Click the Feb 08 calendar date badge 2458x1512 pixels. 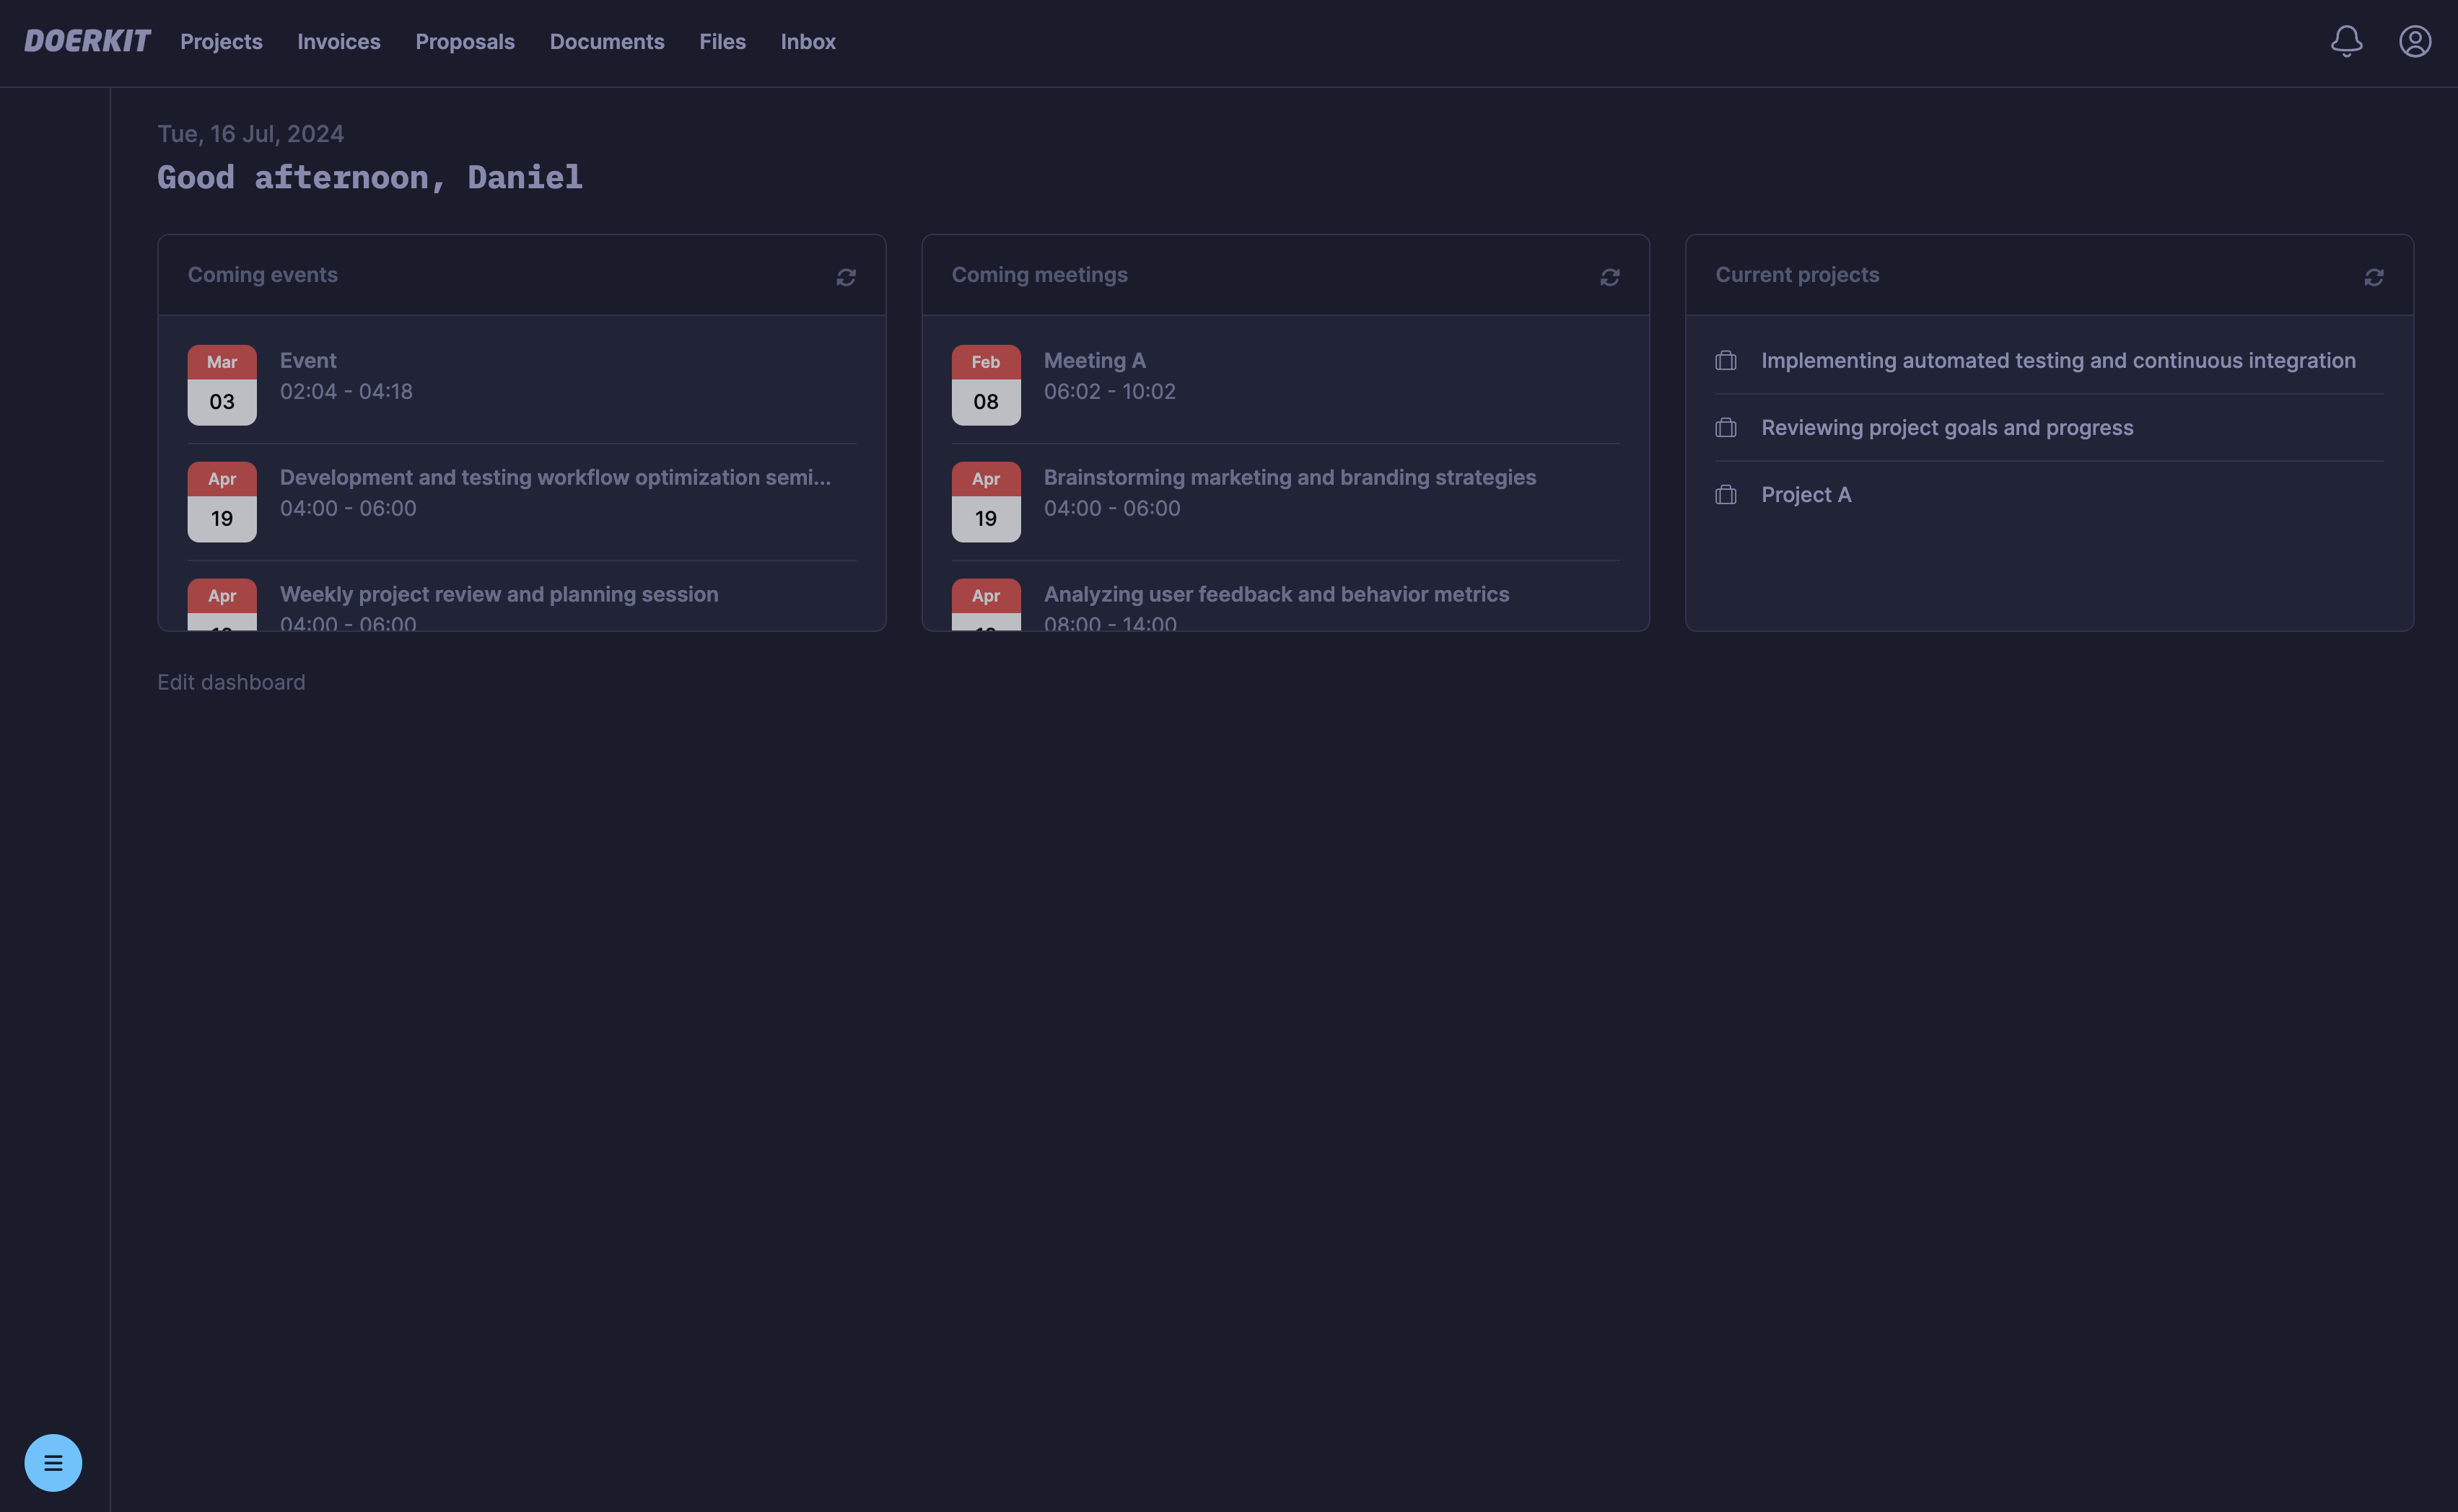985,385
